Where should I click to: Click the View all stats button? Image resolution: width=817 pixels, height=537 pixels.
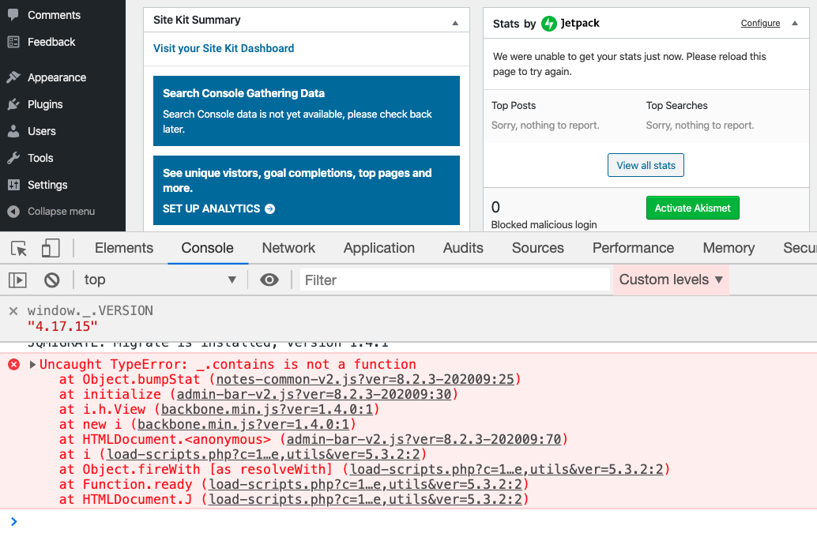(x=646, y=165)
